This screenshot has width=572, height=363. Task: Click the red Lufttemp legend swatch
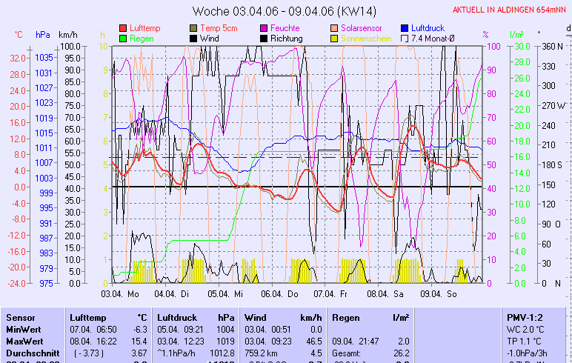pos(123,28)
